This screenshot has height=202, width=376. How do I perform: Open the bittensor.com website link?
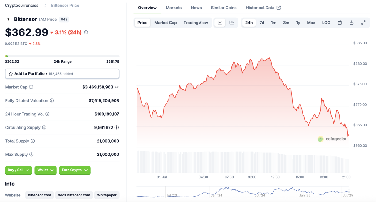tap(39, 195)
